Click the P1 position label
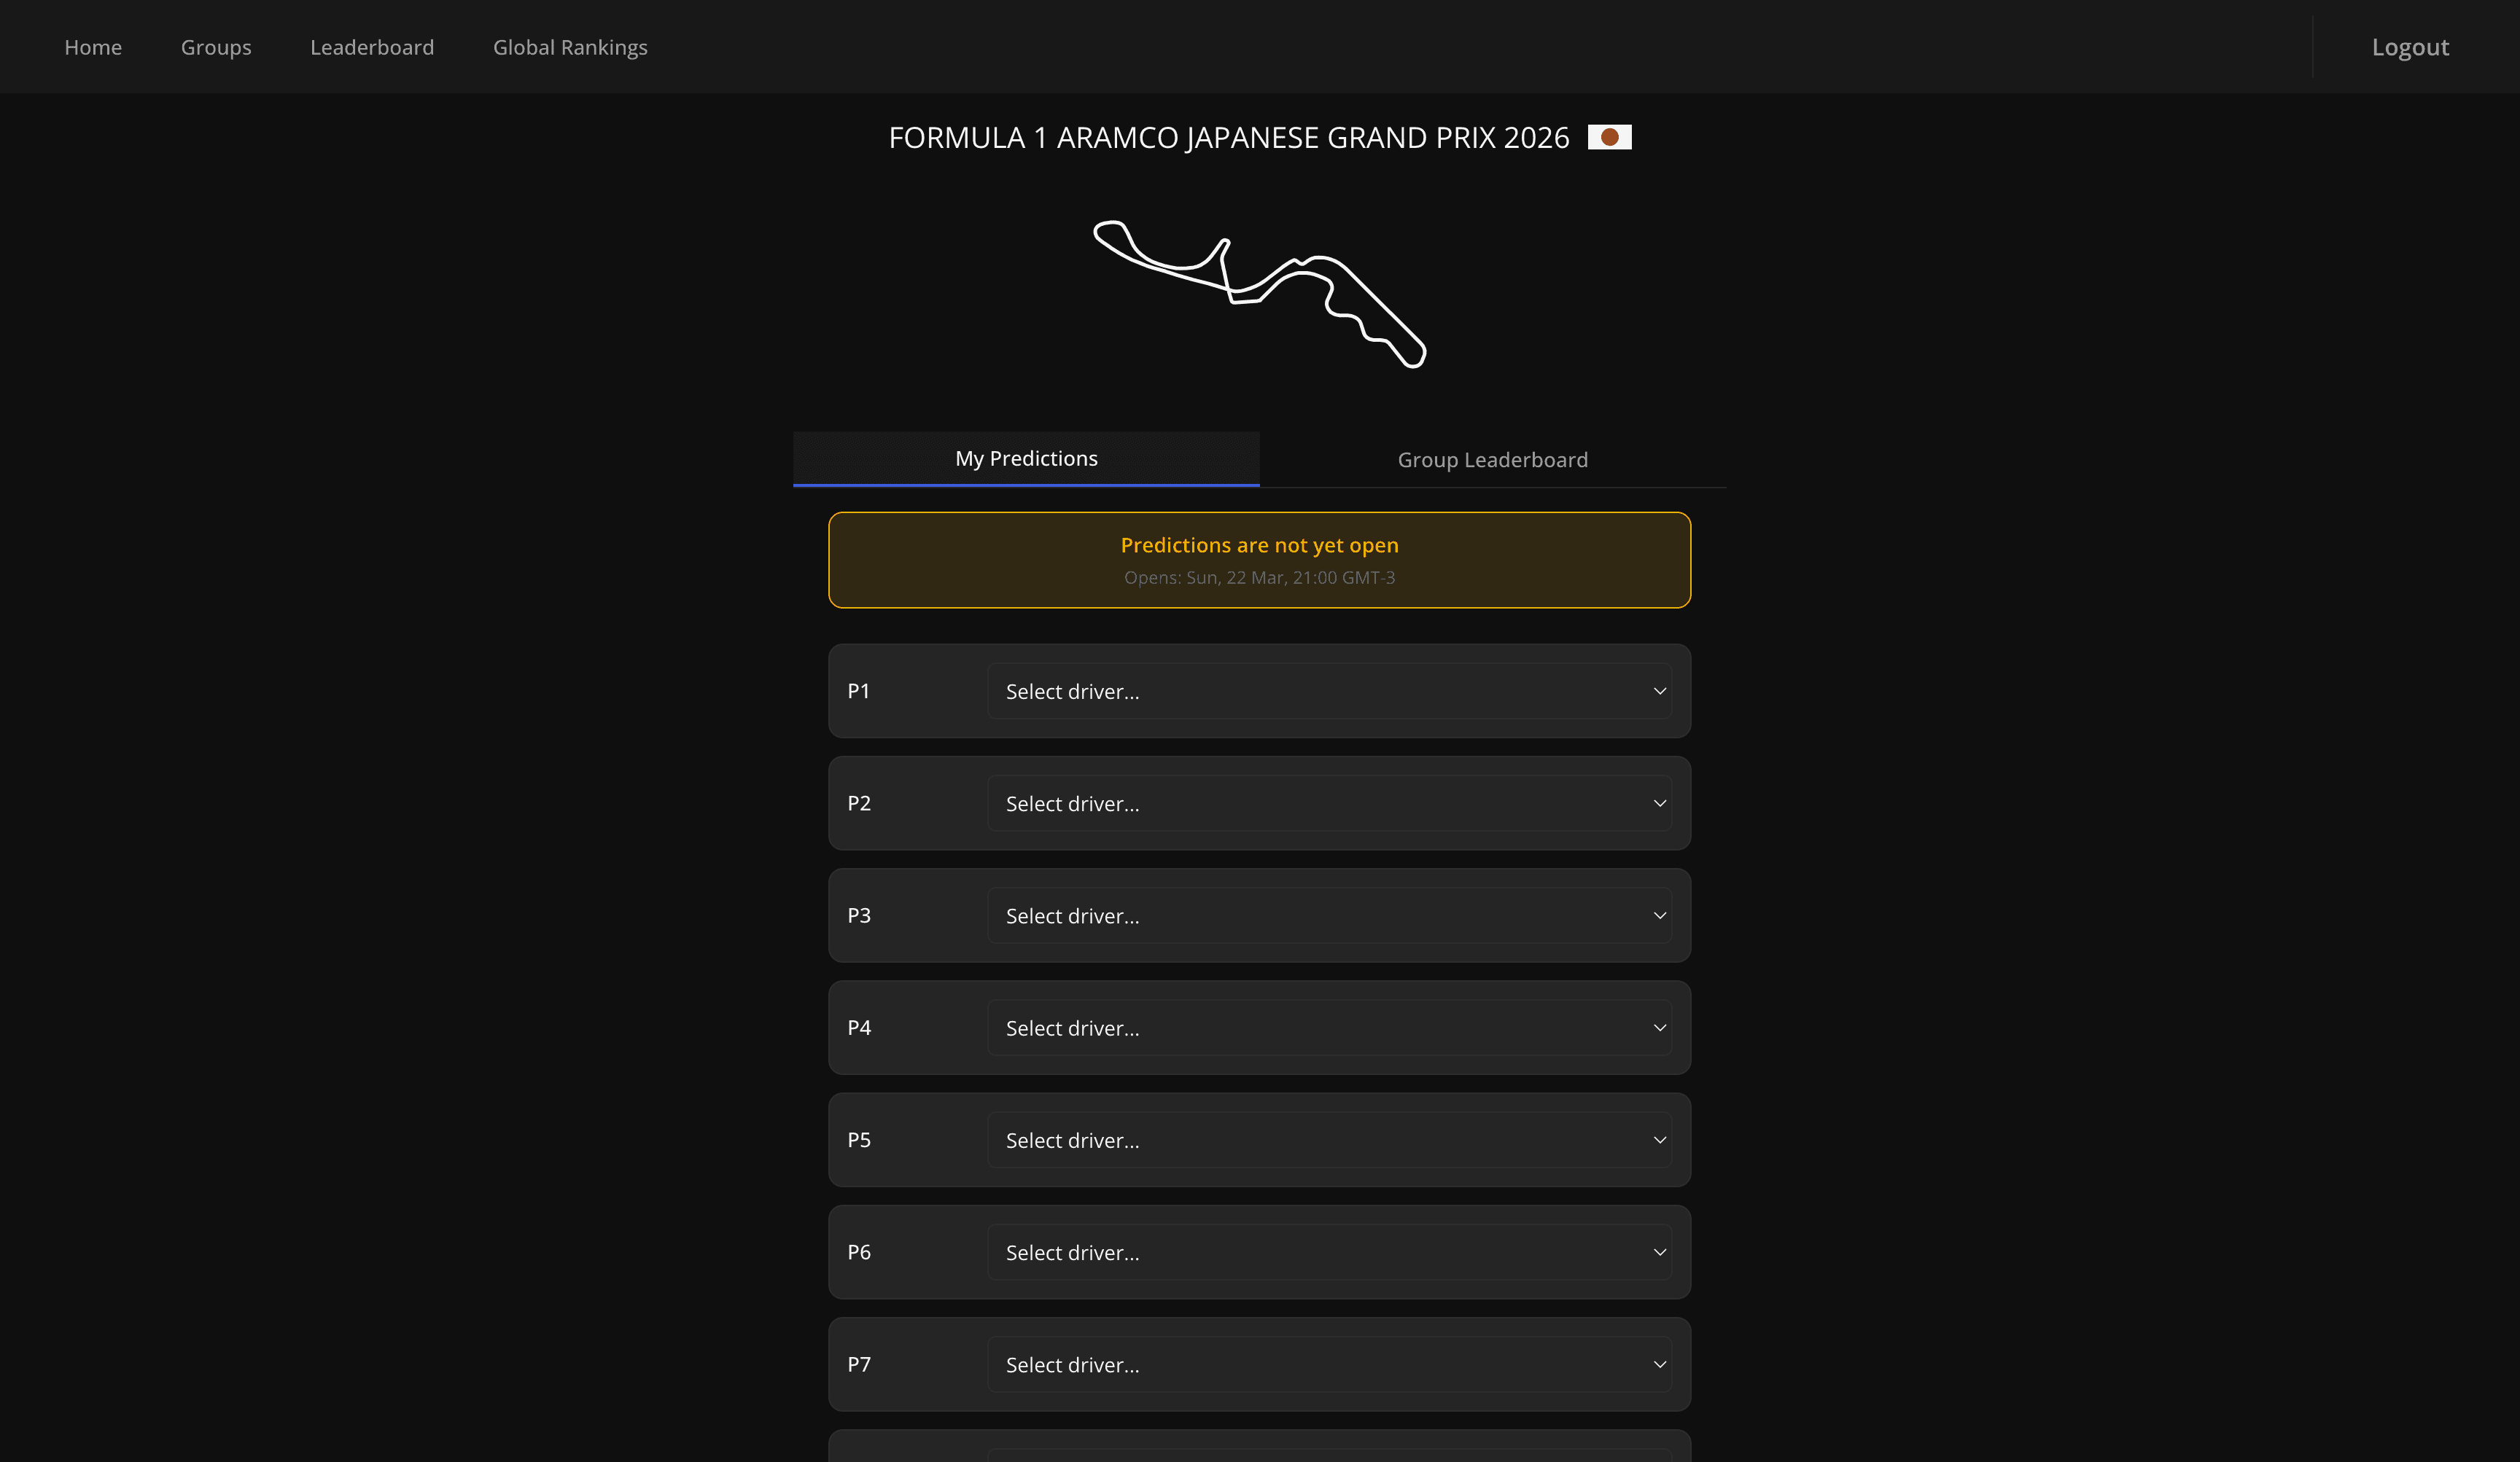This screenshot has height=1462, width=2520. point(858,690)
